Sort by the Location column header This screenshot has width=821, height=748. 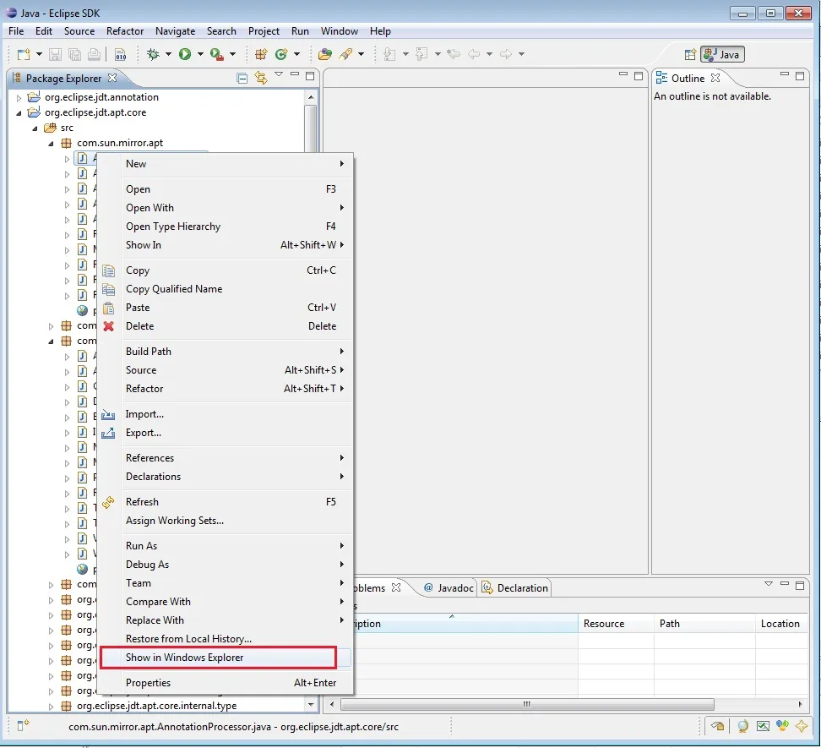(781, 624)
